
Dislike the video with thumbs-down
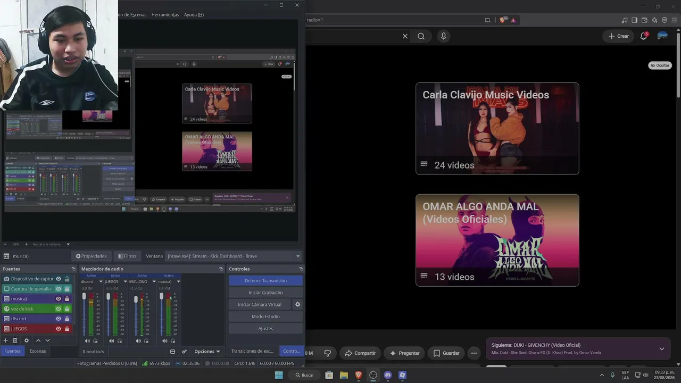(x=328, y=353)
